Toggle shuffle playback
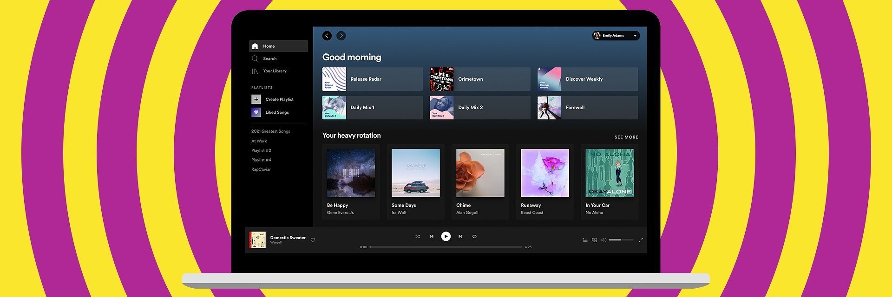 (x=417, y=237)
